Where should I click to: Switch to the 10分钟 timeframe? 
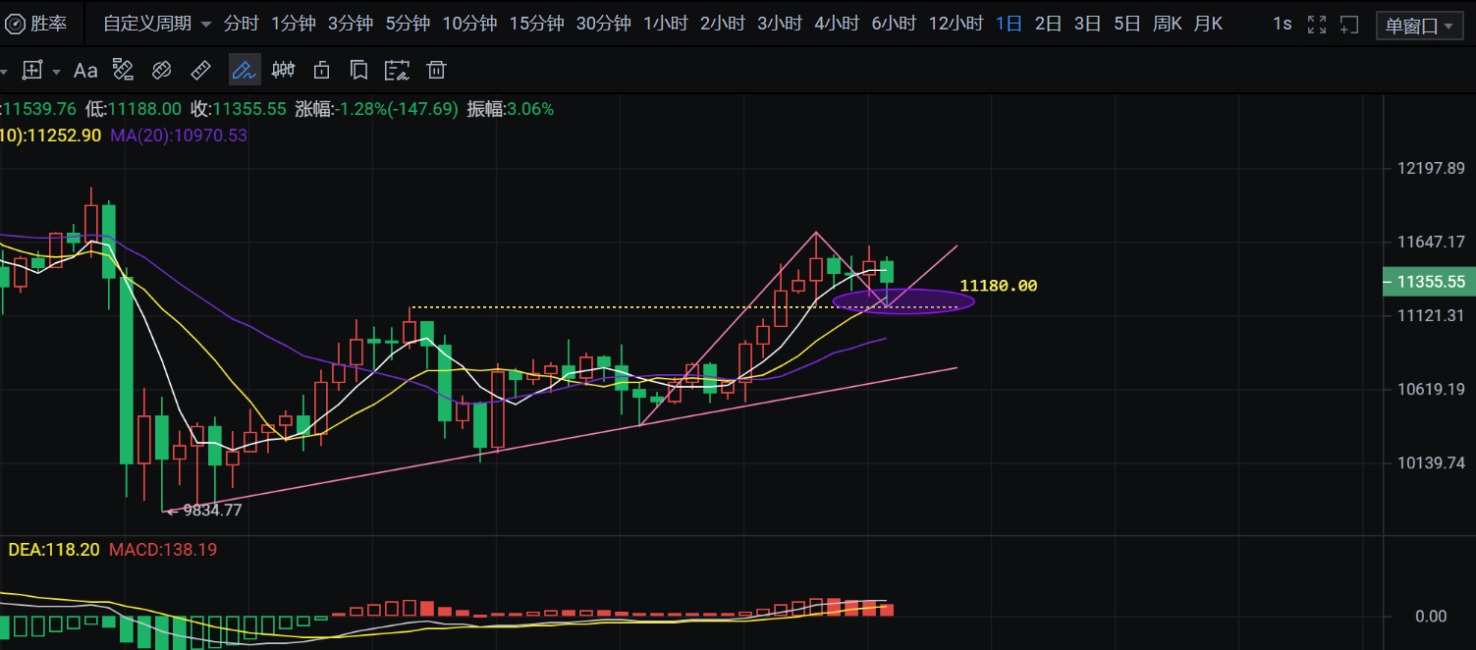[x=469, y=24]
